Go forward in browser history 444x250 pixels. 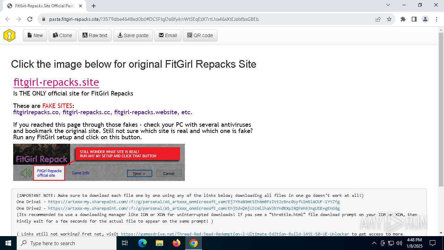pos(19,19)
